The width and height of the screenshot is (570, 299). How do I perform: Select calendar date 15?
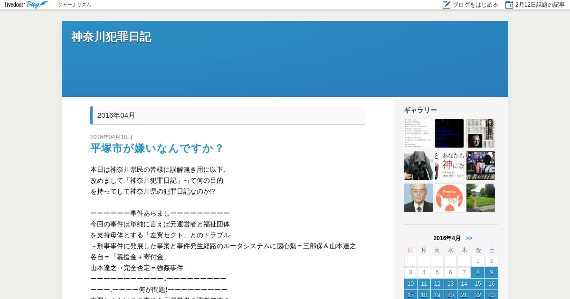coord(478,284)
